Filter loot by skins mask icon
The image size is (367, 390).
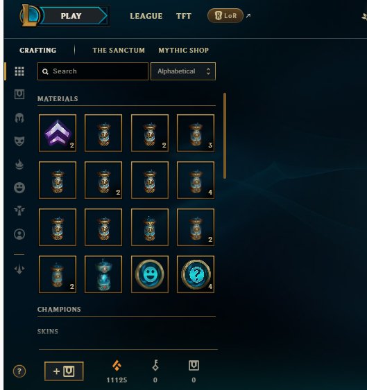point(19,141)
